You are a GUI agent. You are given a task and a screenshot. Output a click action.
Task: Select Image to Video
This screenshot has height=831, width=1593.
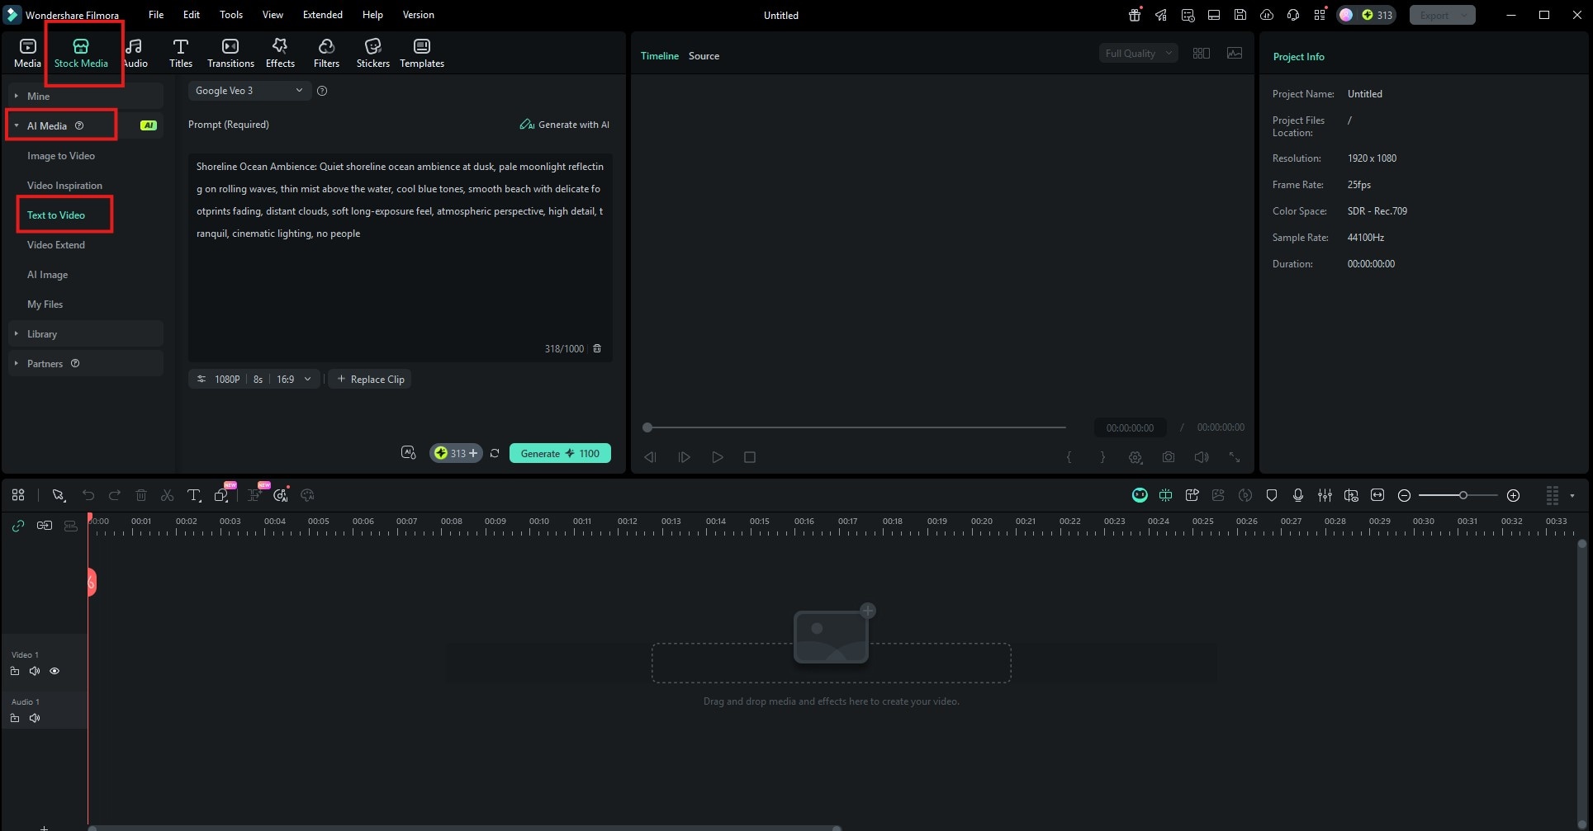[x=61, y=156]
